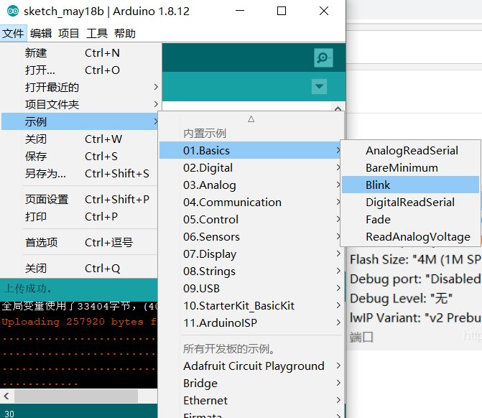Open the 帮助 menu
The height and width of the screenshot is (418, 482).
[x=125, y=33]
